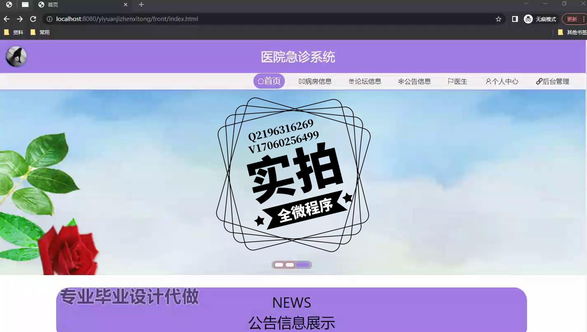Select the 首页 browser tab
This screenshot has width=587, height=332.
(x=82, y=5)
